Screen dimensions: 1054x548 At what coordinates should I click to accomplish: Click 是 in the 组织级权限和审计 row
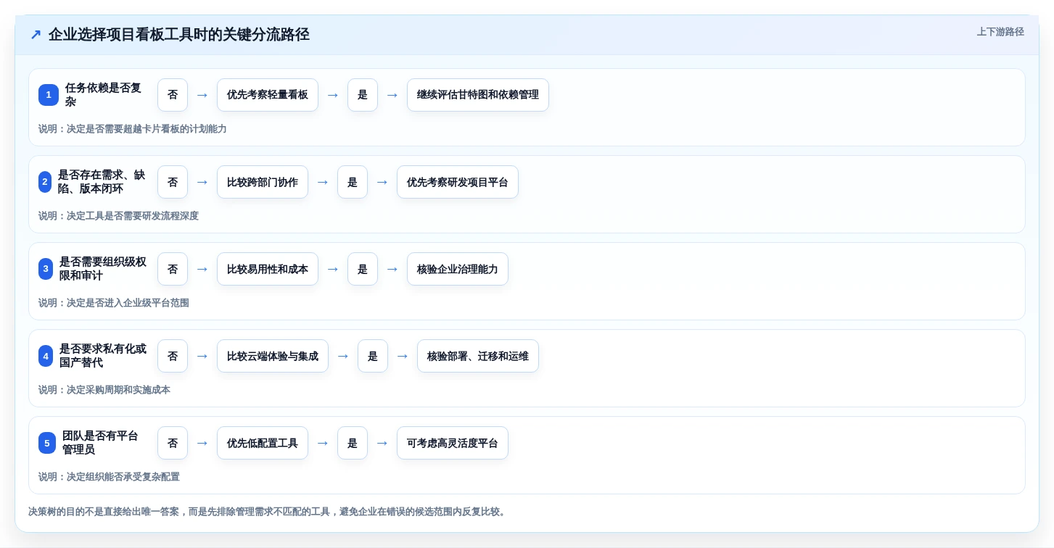(363, 269)
